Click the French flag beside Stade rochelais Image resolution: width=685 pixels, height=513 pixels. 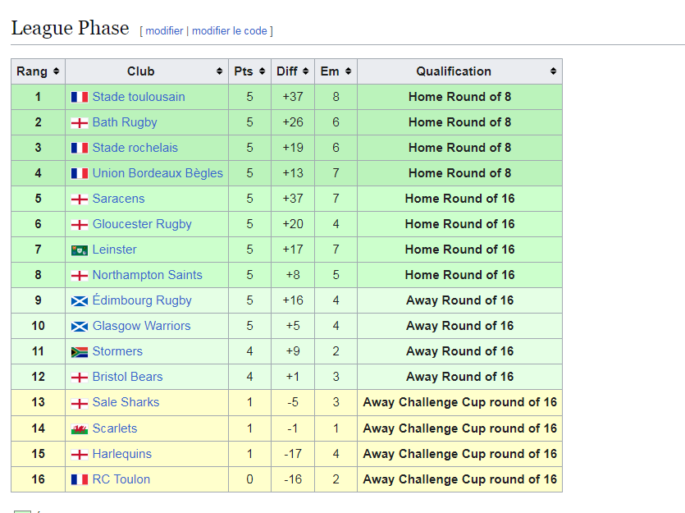click(80, 148)
